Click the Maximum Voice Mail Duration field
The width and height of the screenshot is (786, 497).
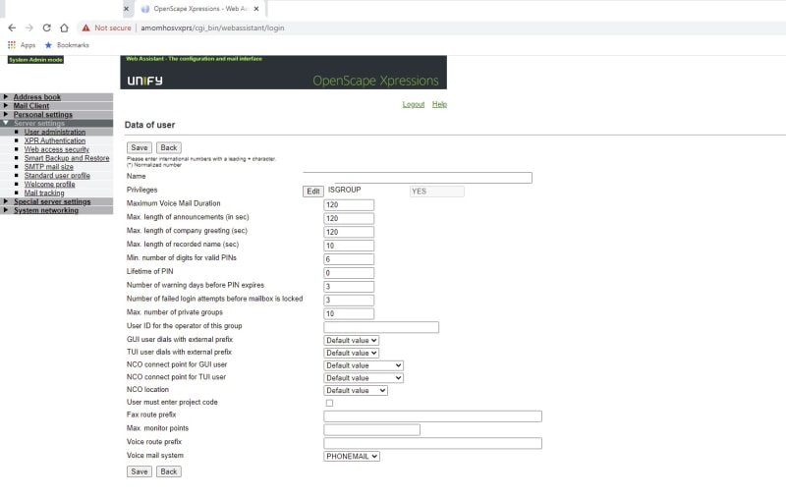[x=349, y=205]
